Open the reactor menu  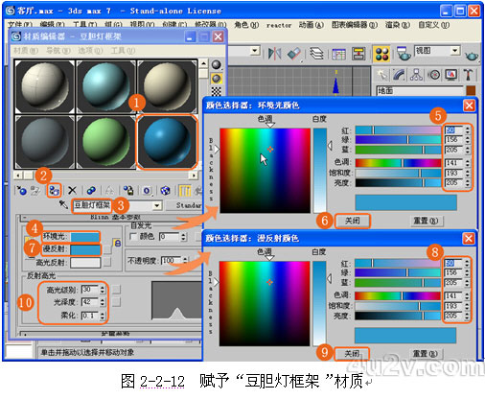tap(279, 25)
